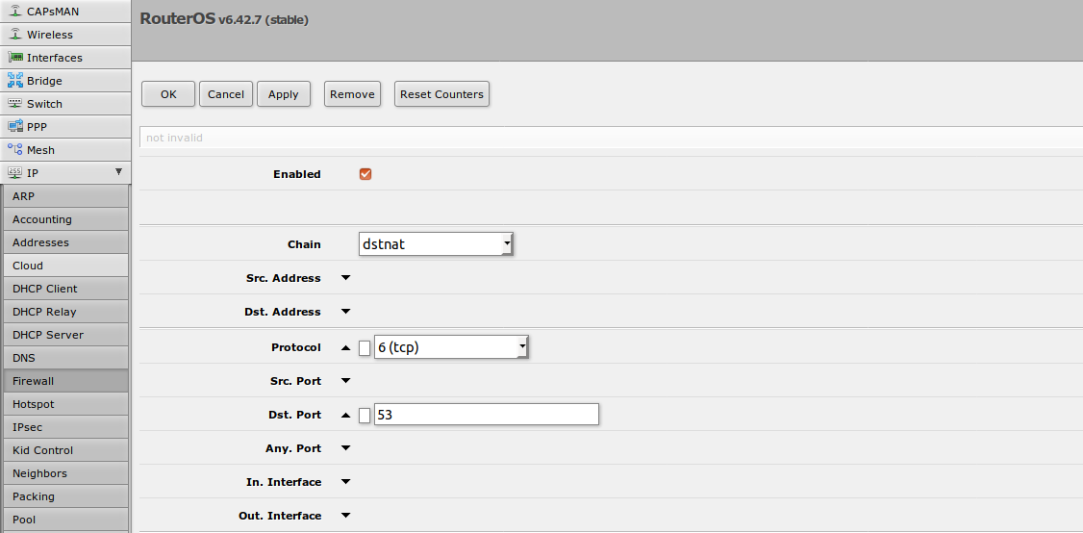Image resolution: width=1083 pixels, height=533 pixels.
Task: Open Neighbors page
Action: [65, 473]
